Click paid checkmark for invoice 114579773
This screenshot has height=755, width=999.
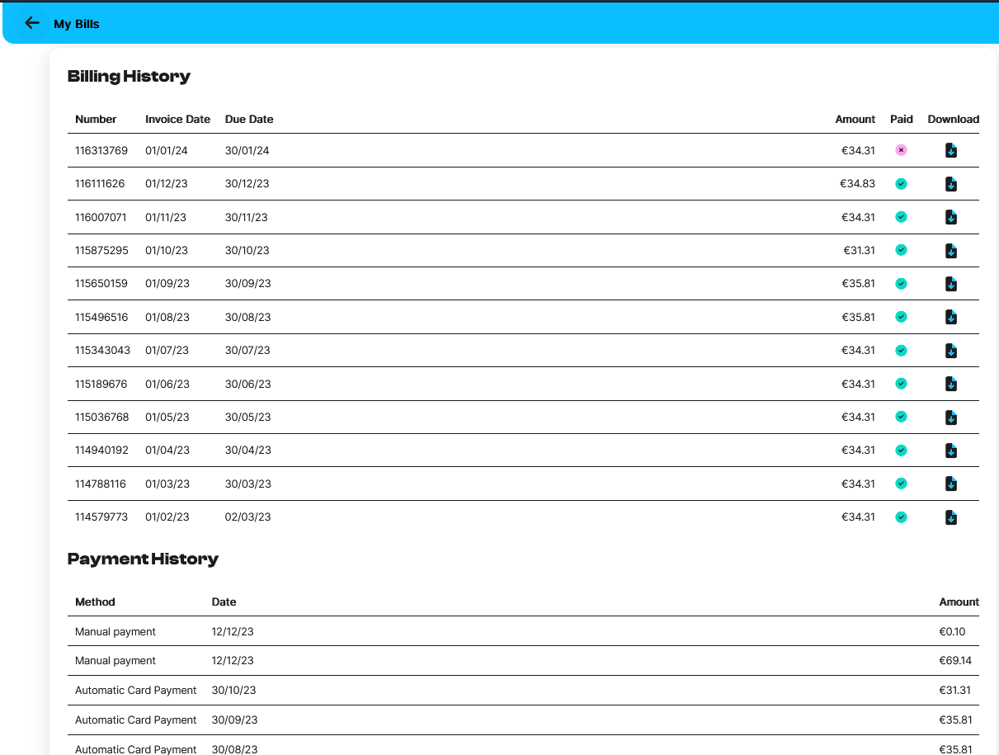click(x=901, y=517)
